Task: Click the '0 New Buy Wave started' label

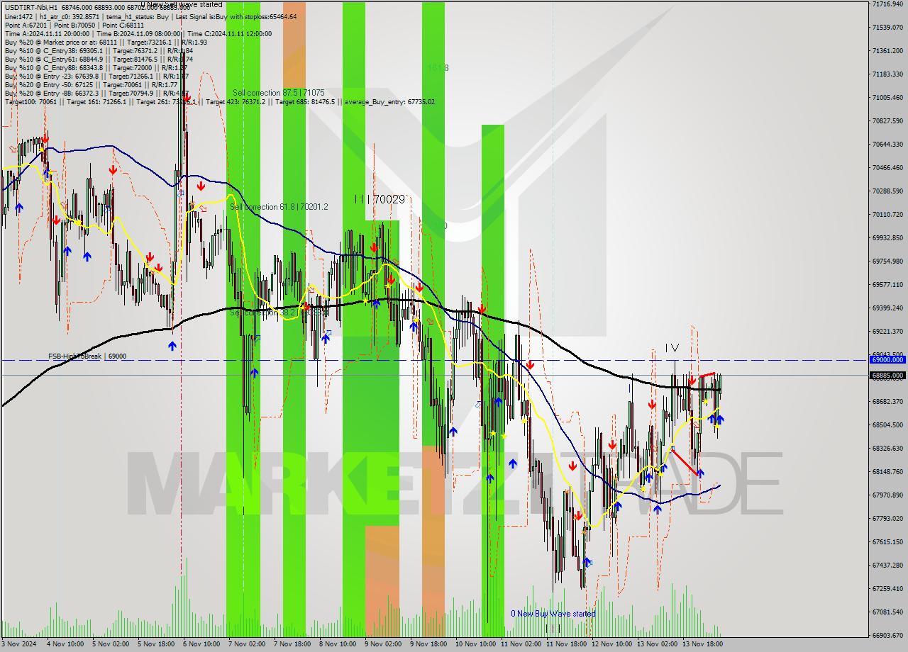Action: click(553, 614)
